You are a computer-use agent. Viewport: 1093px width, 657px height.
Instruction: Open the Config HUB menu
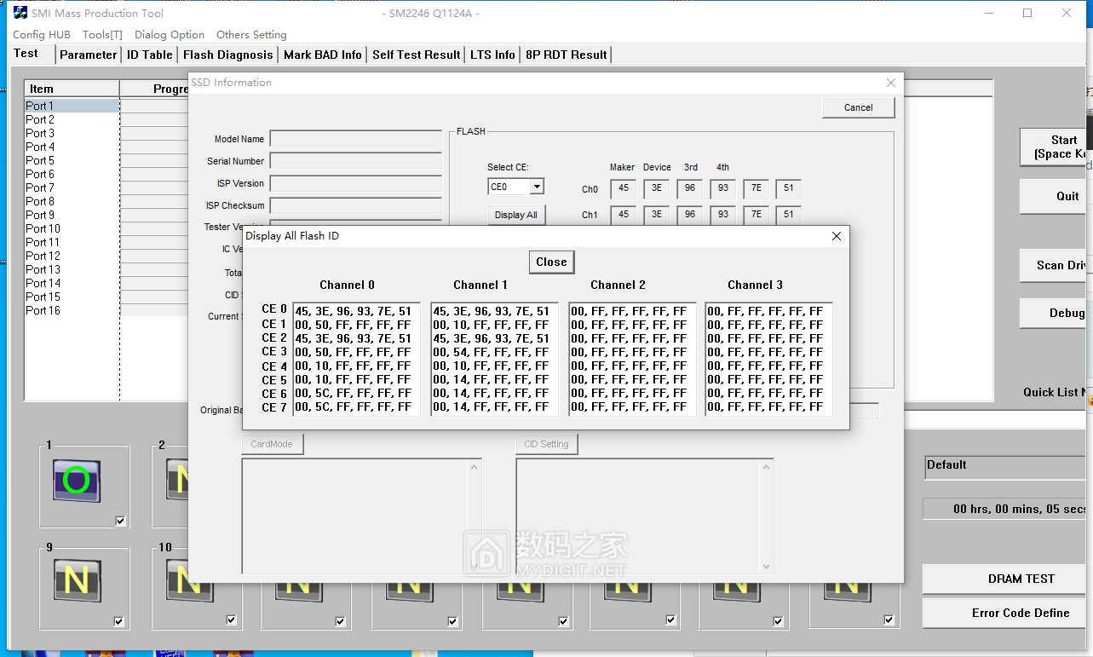[41, 35]
